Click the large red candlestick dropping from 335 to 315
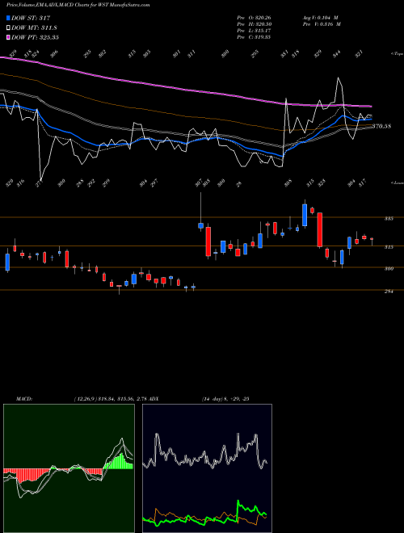The image size is (404, 533). (320, 230)
